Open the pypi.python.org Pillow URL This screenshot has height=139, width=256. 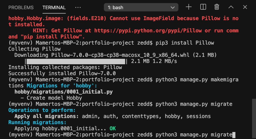pos(148,31)
